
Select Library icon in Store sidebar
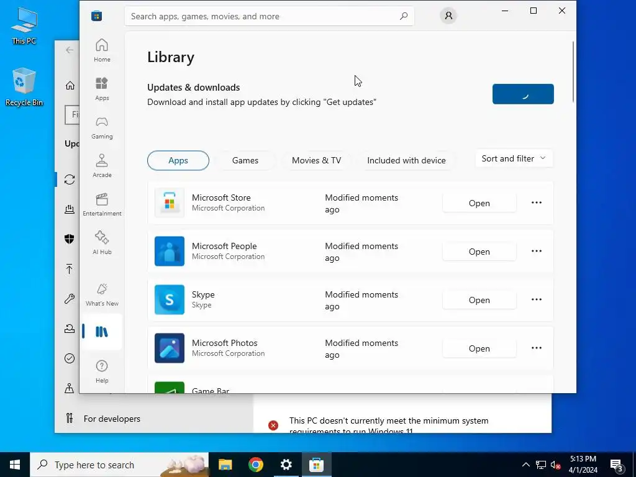click(102, 332)
